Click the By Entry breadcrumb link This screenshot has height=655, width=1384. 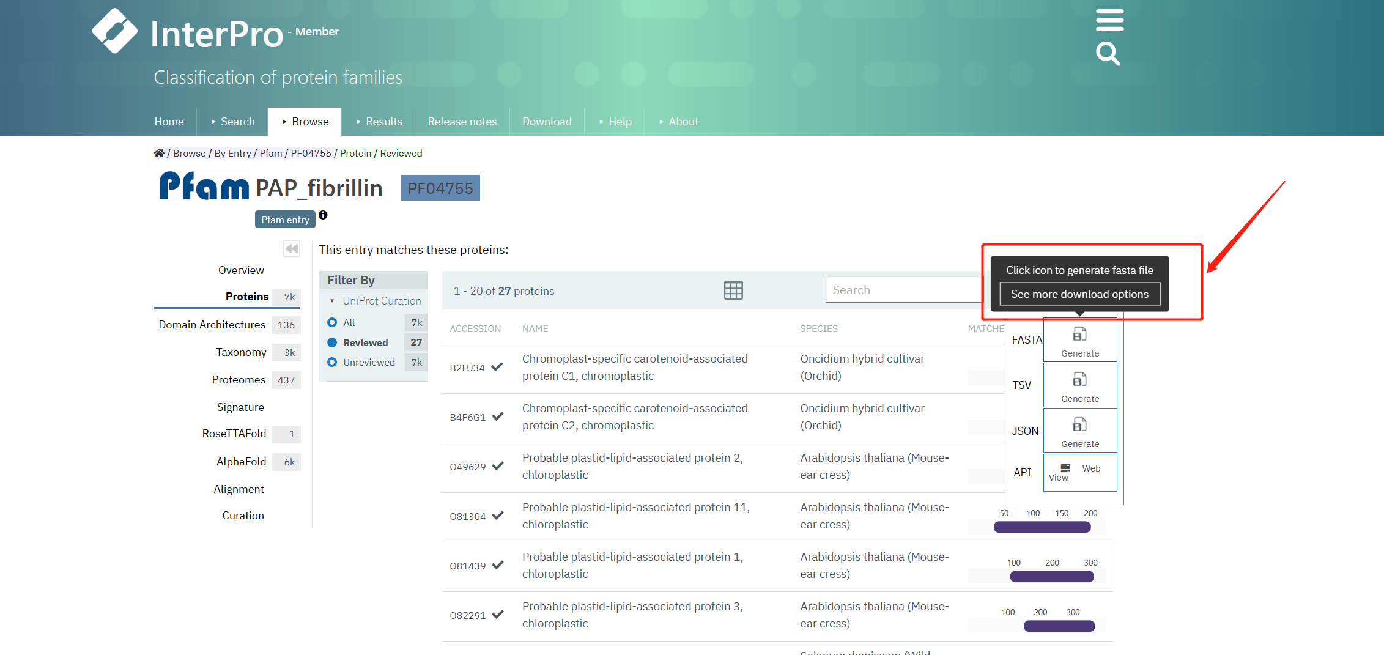[x=232, y=153]
